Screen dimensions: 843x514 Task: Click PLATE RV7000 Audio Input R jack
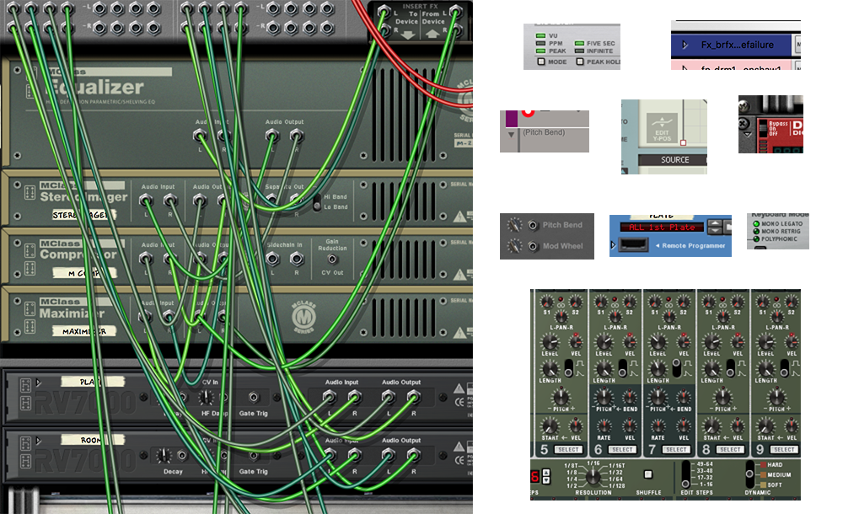click(x=354, y=398)
